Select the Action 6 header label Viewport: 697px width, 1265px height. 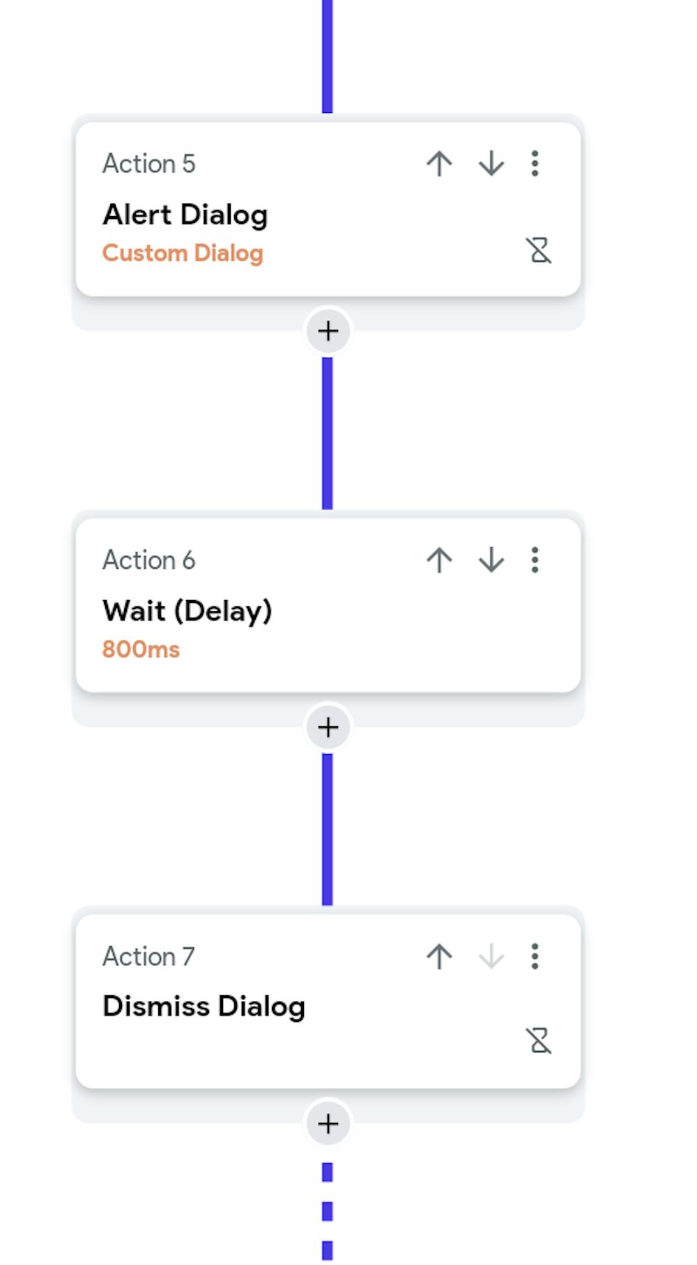coord(149,560)
